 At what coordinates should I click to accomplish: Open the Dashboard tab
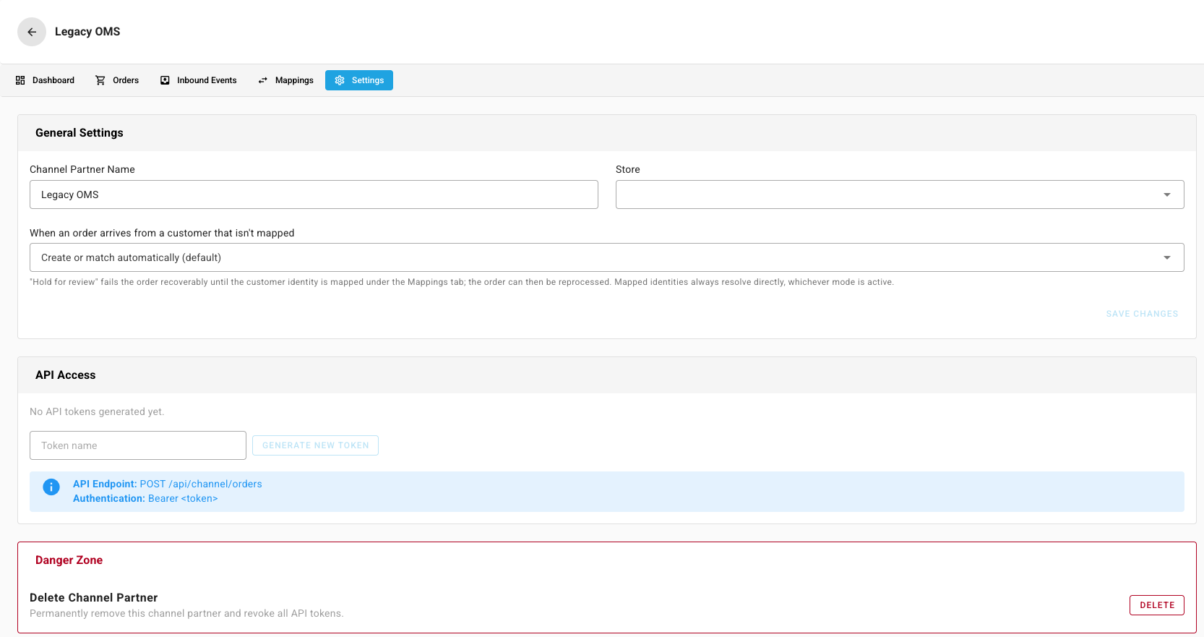pyautogui.click(x=45, y=80)
